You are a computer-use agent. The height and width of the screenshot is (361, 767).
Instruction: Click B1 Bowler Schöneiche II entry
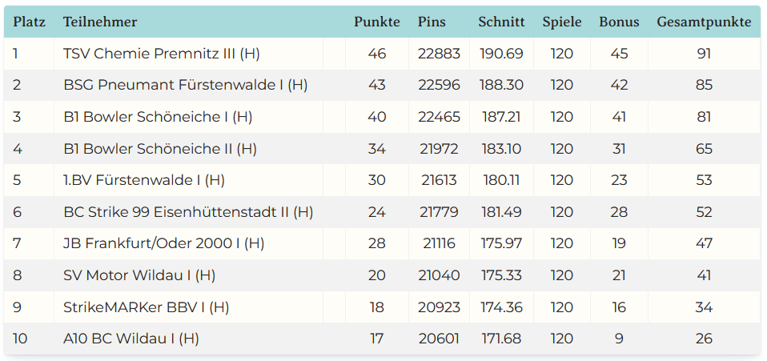pyautogui.click(x=159, y=149)
